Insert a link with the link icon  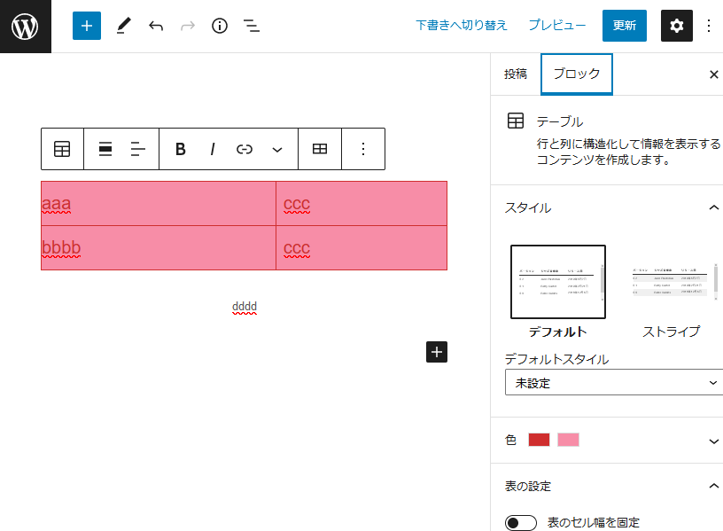(244, 149)
